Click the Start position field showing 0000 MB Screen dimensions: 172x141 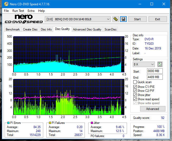coord(155,71)
